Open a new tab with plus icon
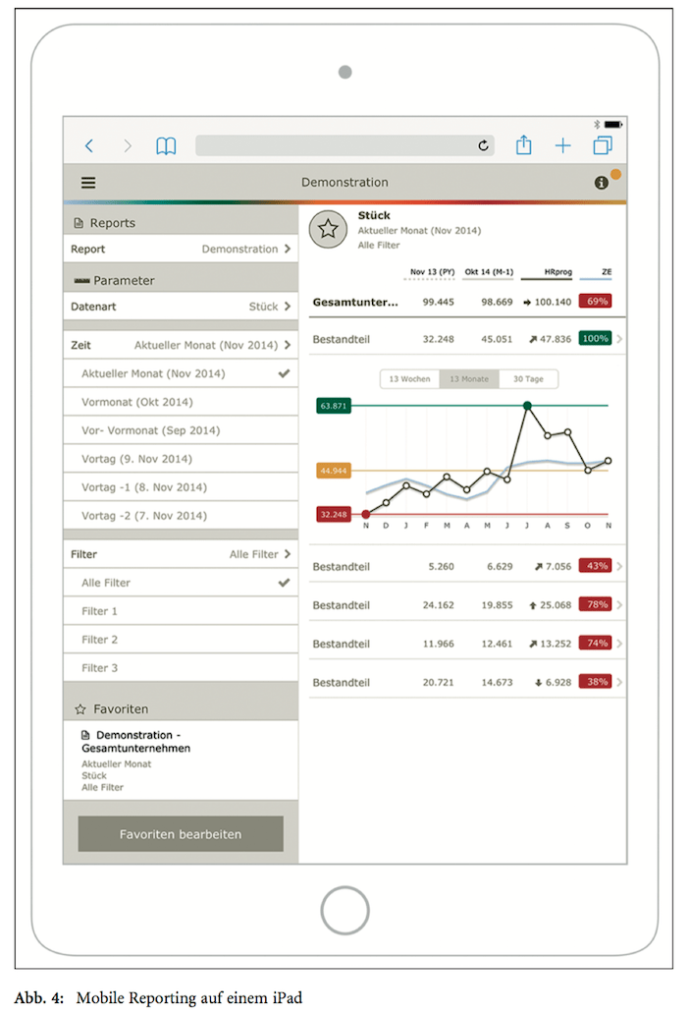The image size is (690, 1014). point(562,146)
